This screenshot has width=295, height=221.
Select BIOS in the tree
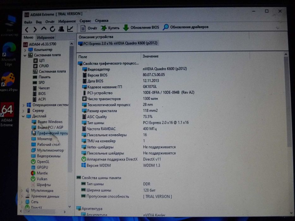(39, 93)
